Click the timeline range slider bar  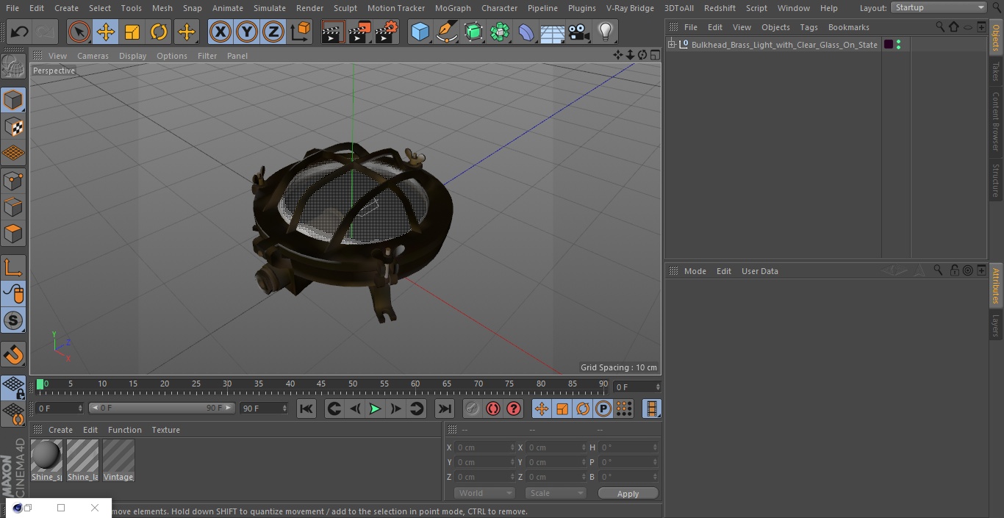(x=162, y=408)
